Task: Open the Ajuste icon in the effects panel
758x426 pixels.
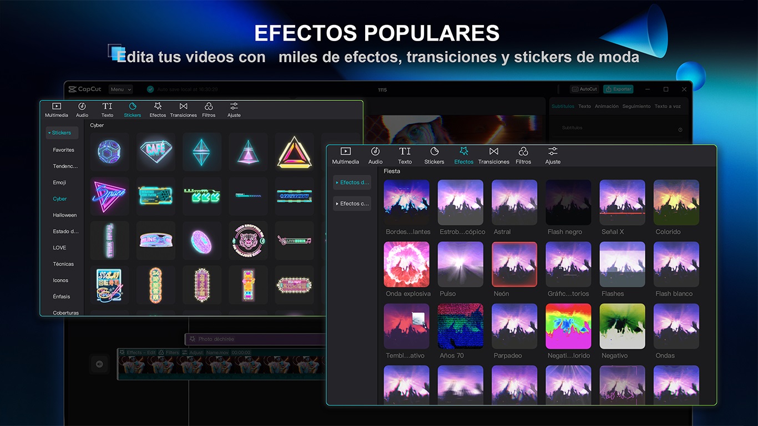Action: [x=553, y=155]
